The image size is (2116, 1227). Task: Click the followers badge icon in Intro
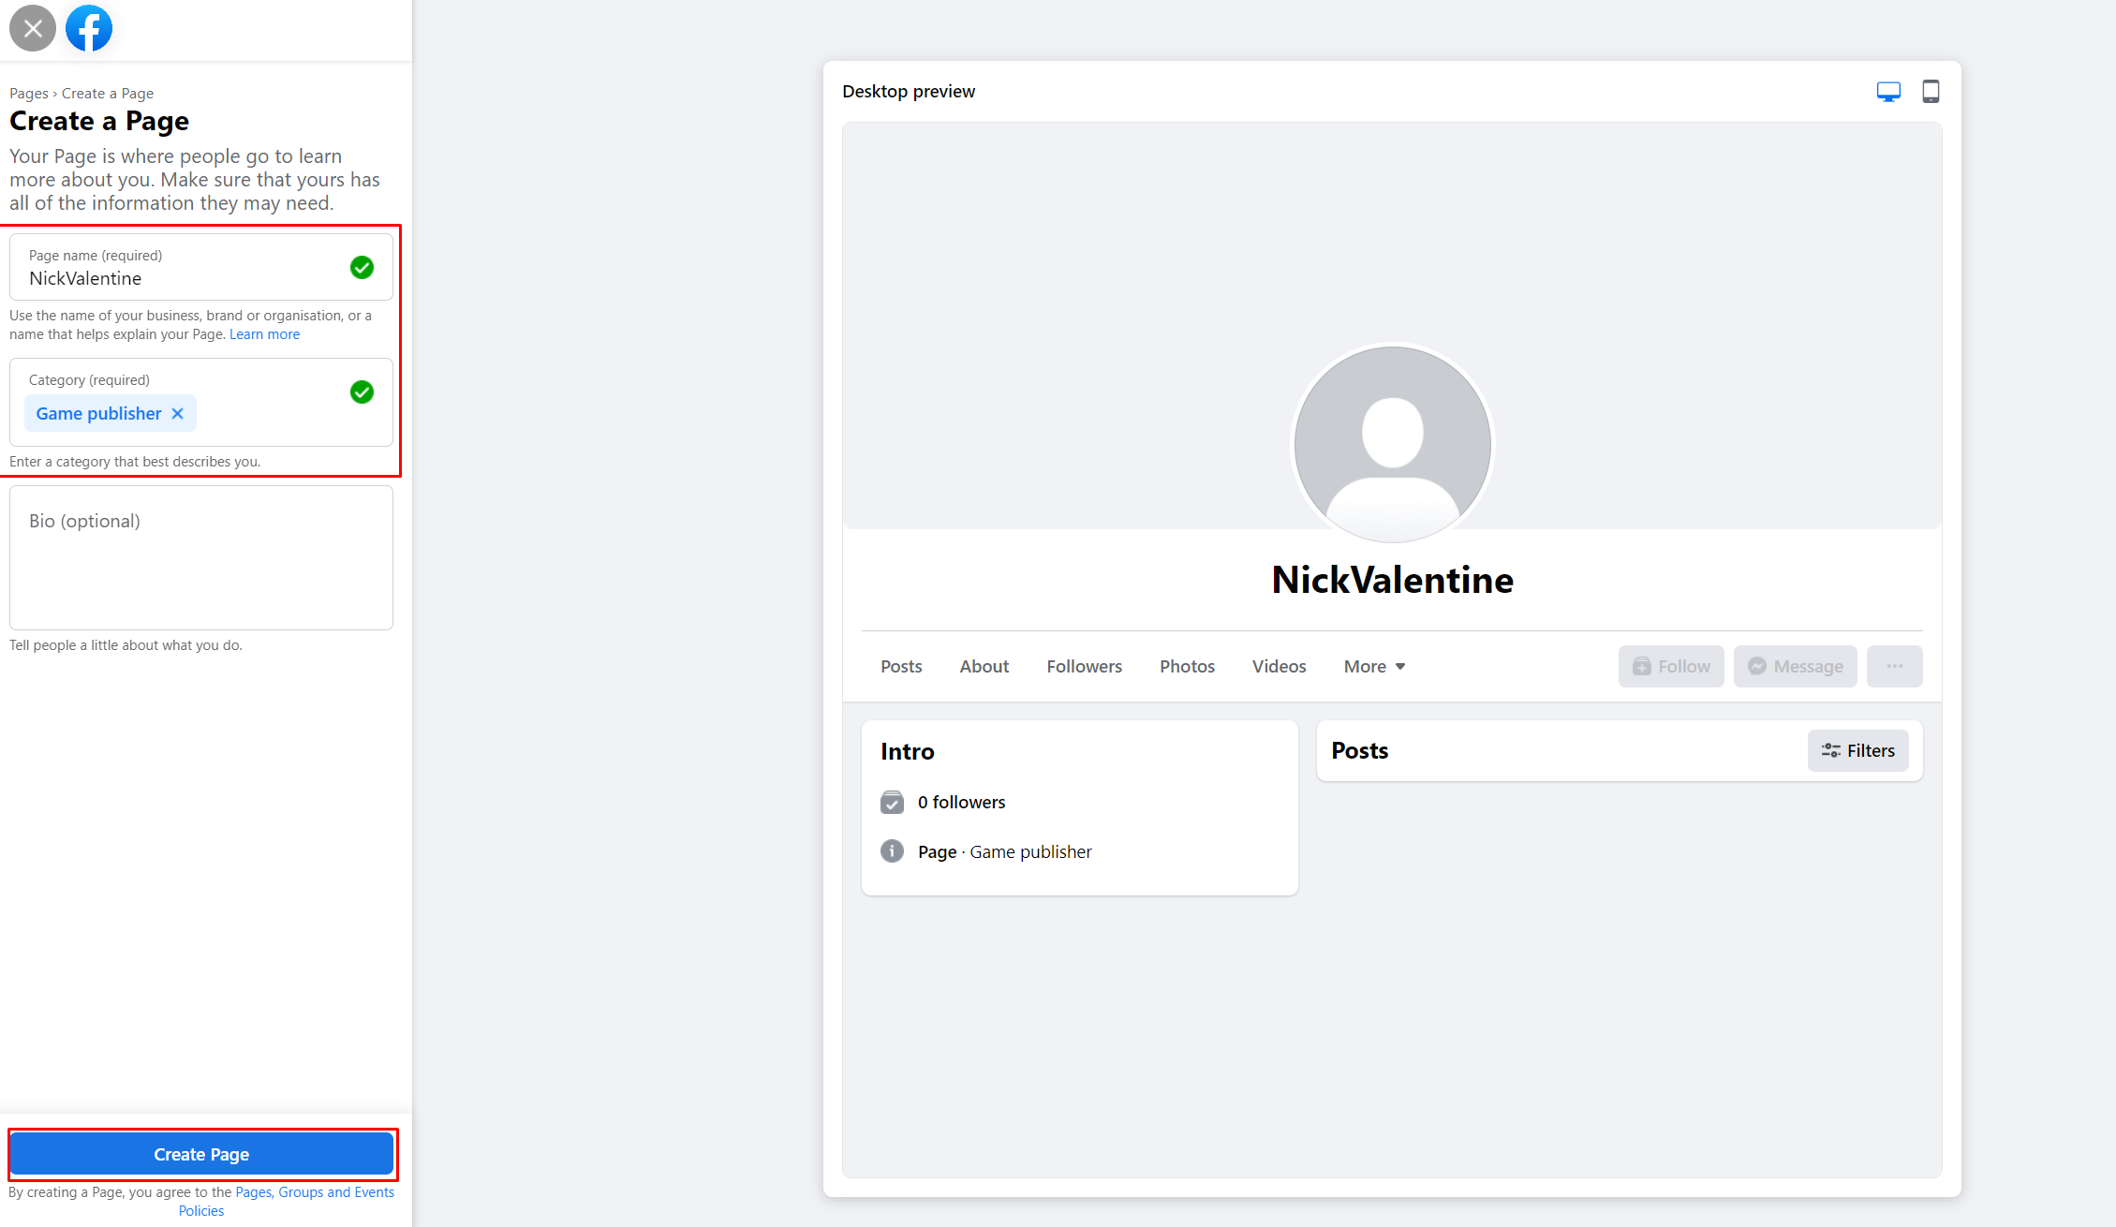pos(892,802)
